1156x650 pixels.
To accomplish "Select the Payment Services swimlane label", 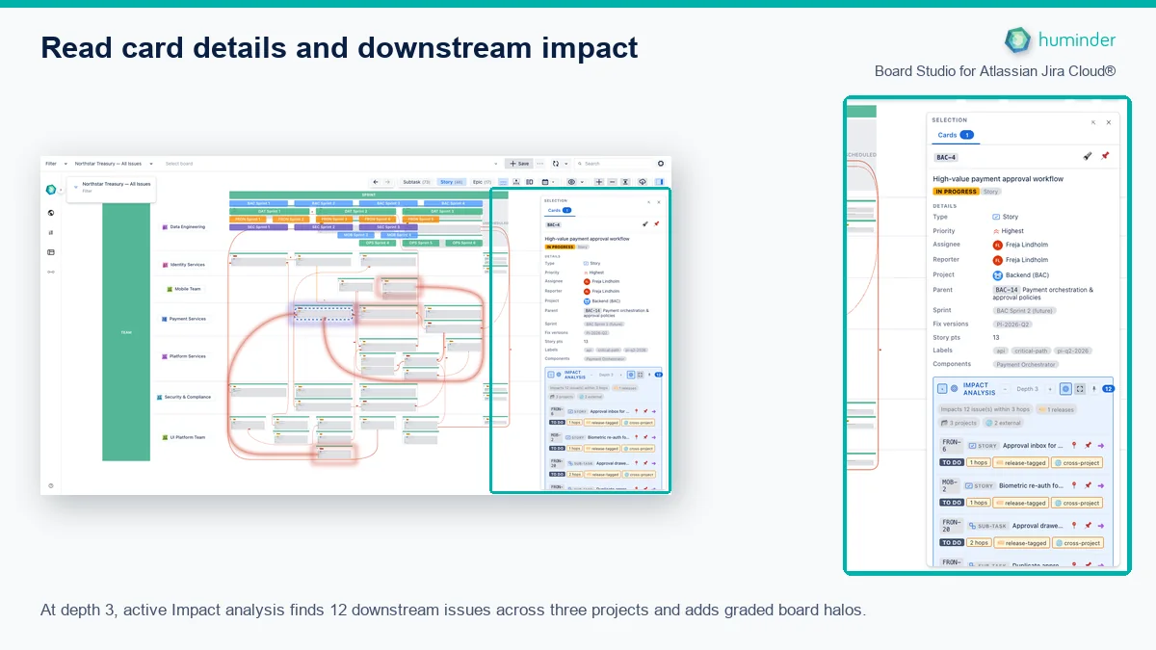I will pos(184,319).
